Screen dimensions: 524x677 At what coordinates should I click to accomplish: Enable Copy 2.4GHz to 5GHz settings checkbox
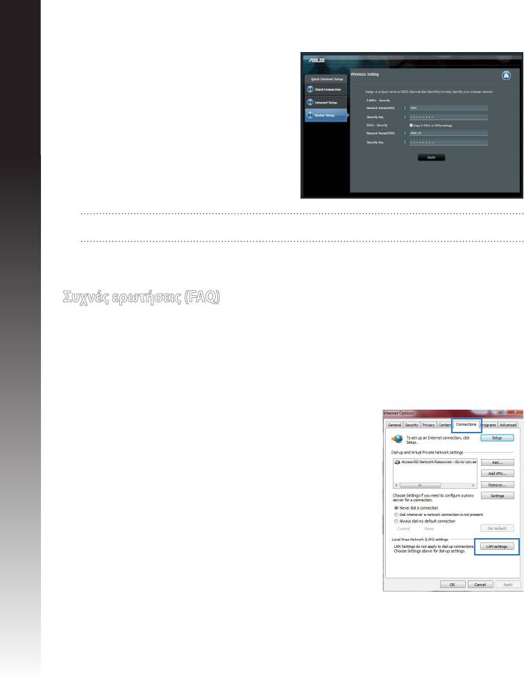411,126
